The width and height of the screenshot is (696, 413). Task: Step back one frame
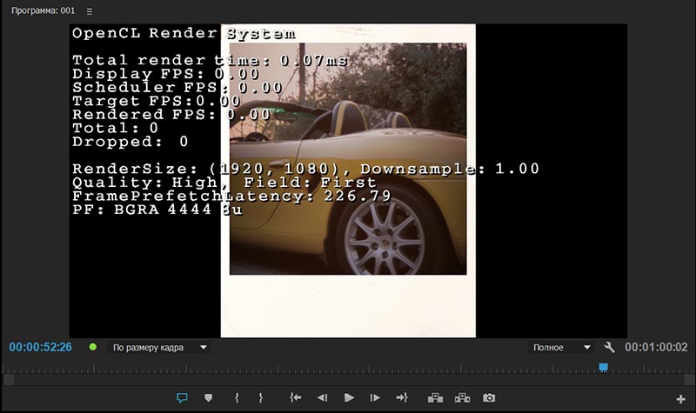click(x=322, y=398)
